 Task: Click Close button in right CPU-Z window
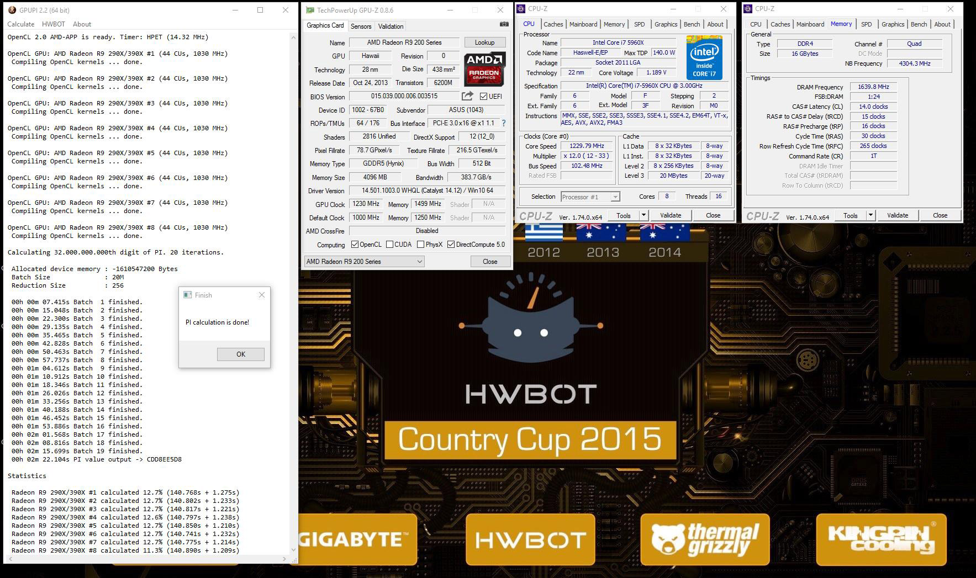[940, 215]
